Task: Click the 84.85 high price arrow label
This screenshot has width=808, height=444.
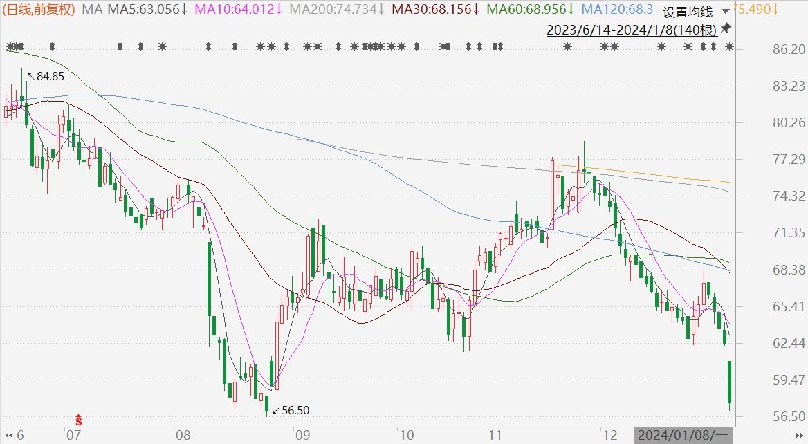Action: click(46, 77)
